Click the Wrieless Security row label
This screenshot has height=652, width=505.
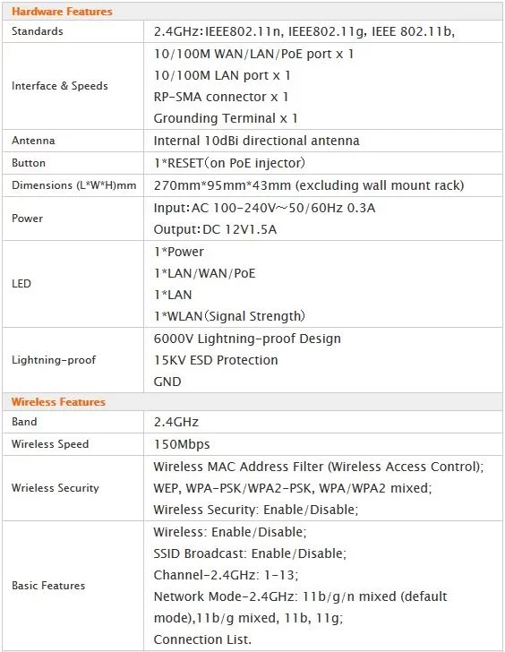56,488
